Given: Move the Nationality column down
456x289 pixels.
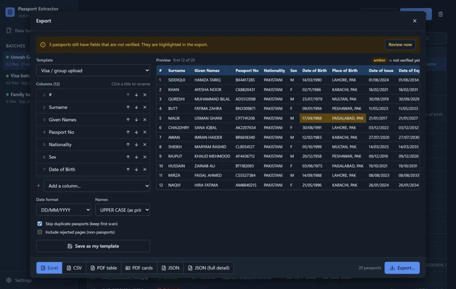Looking at the screenshot, I should (x=136, y=144).
